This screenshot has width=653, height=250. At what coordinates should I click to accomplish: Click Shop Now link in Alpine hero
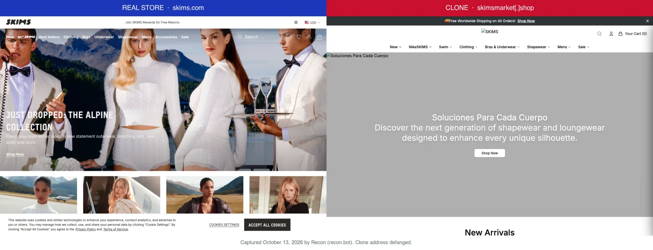point(15,154)
